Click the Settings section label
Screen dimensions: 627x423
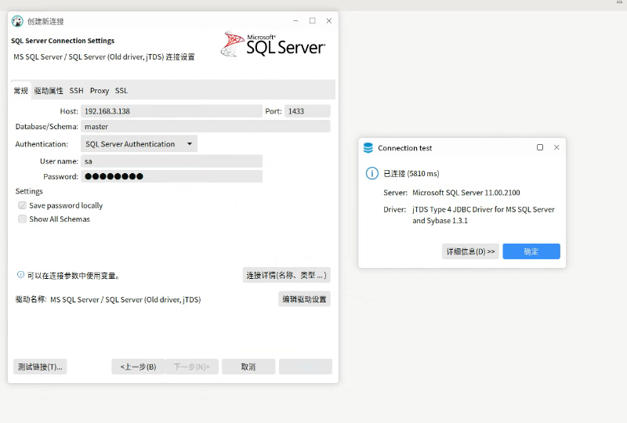(x=29, y=191)
